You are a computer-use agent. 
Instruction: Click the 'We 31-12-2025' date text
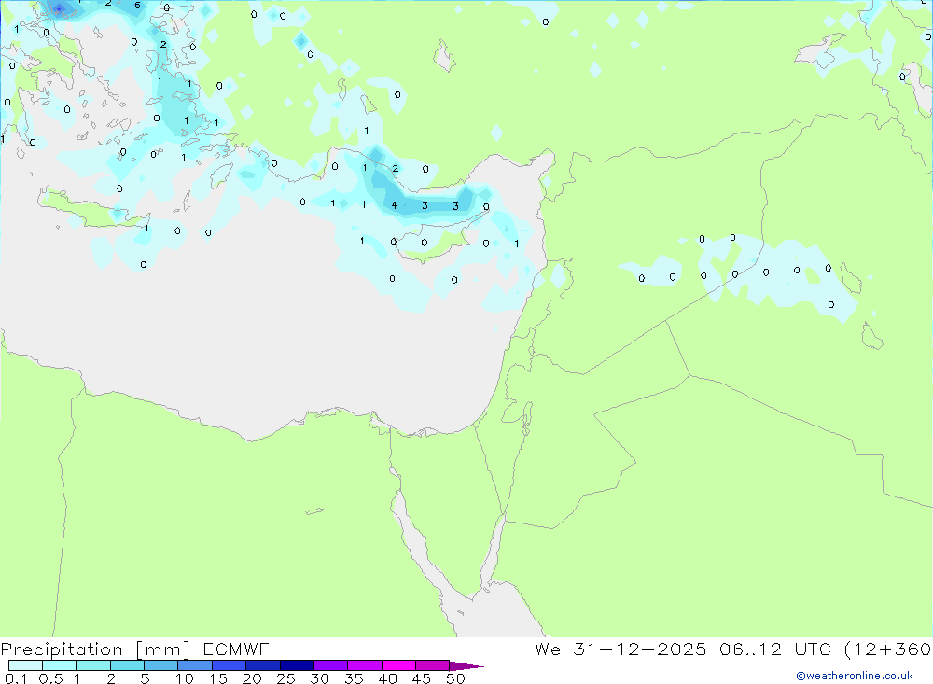620,649
